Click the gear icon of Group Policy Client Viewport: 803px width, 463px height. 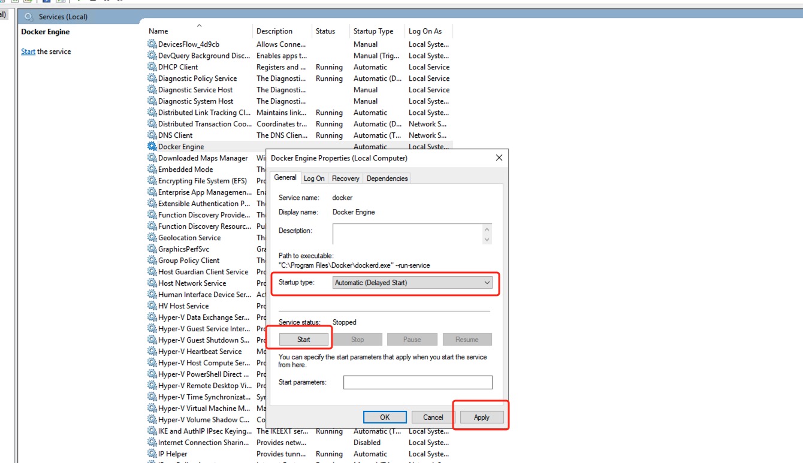[x=152, y=261]
